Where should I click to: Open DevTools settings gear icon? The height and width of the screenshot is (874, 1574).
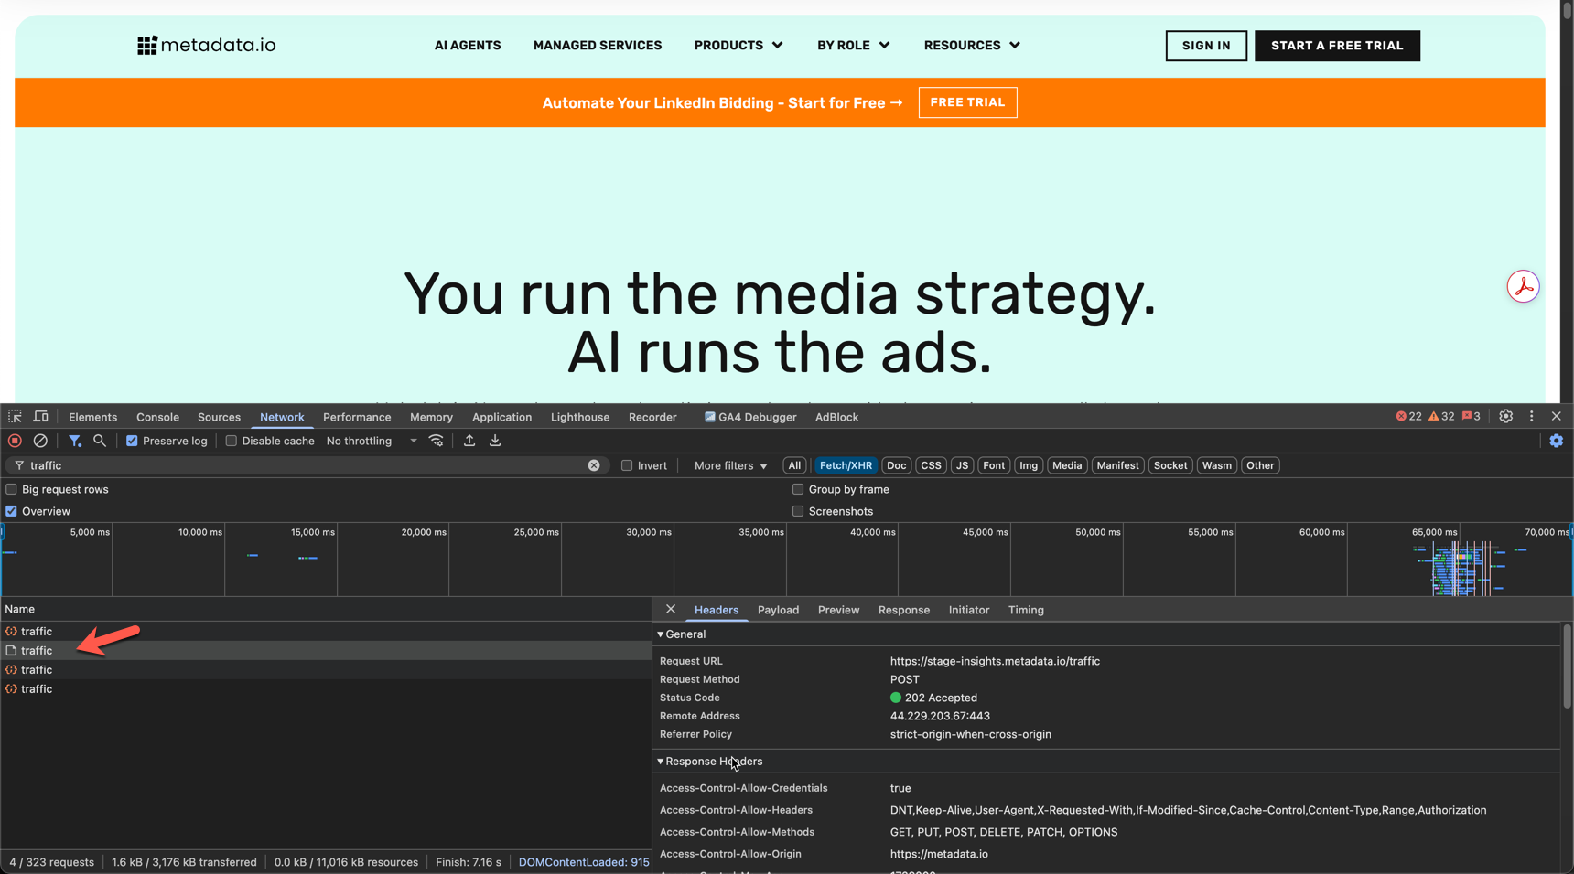pos(1505,416)
